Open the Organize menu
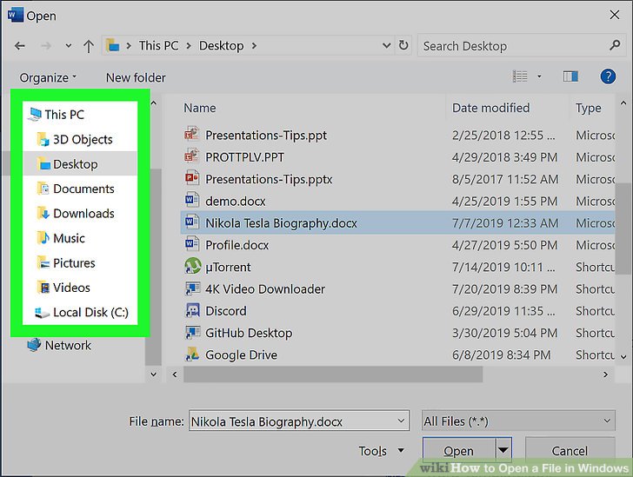Image resolution: width=633 pixels, height=477 pixels. [x=48, y=77]
